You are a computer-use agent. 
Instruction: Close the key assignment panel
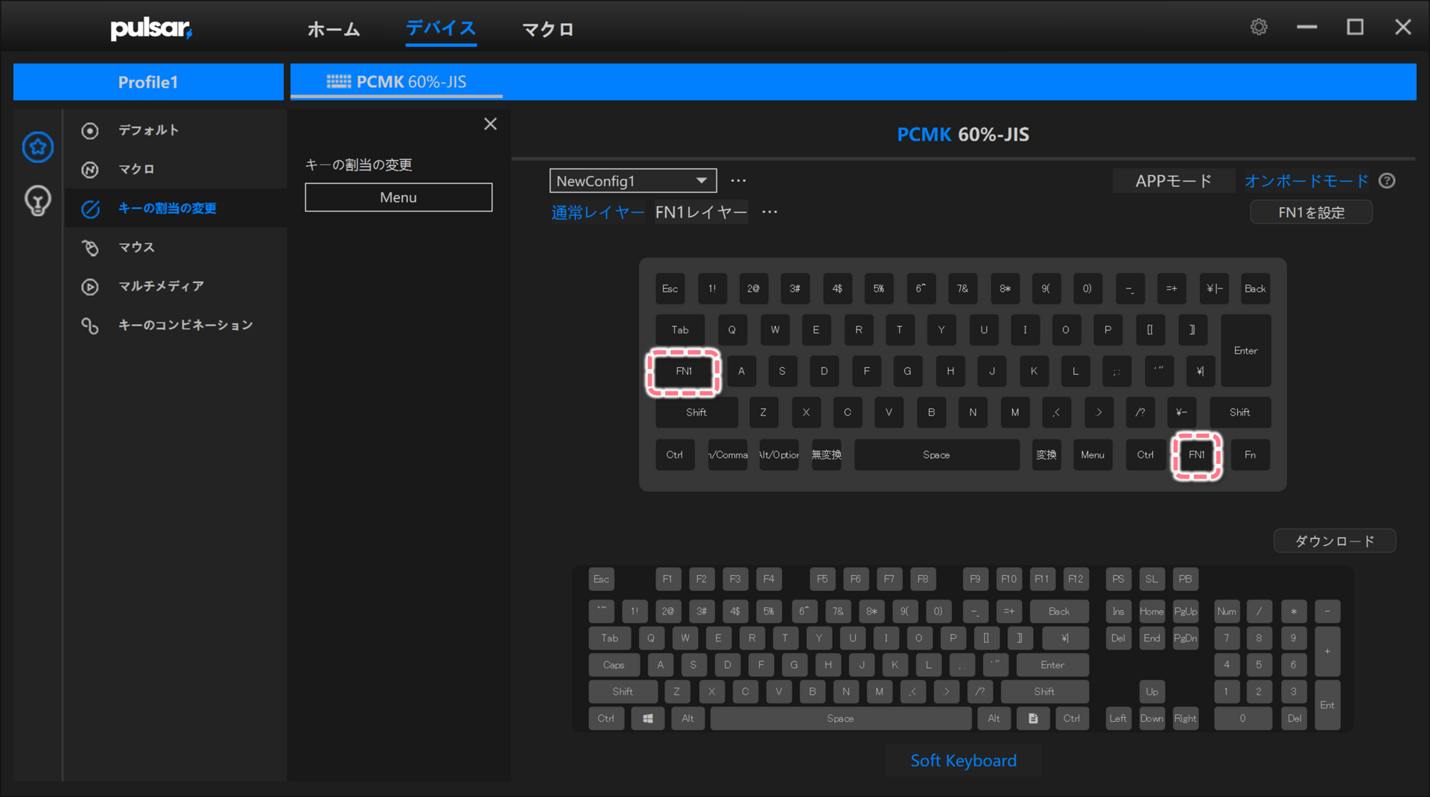tap(490, 124)
